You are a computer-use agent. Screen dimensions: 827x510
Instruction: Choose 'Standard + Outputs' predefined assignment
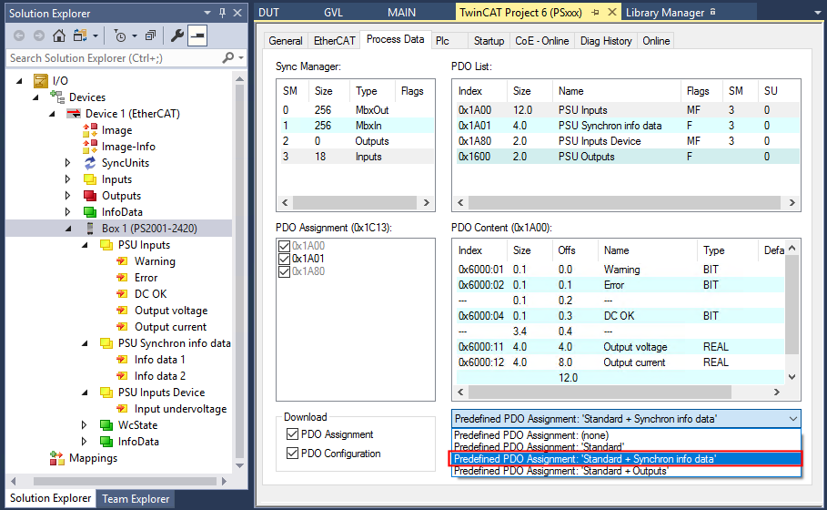click(626, 471)
